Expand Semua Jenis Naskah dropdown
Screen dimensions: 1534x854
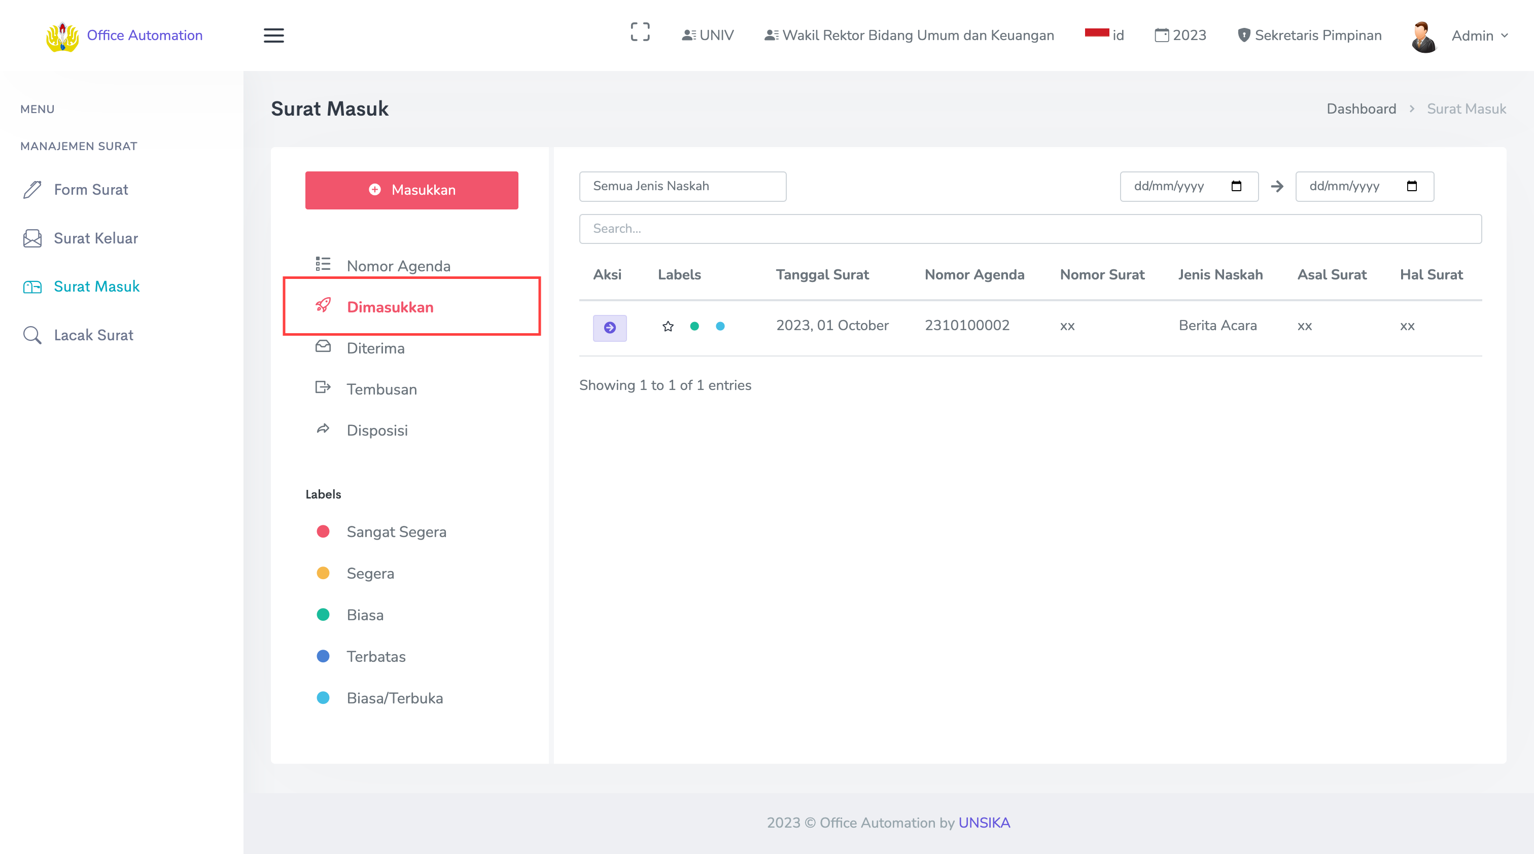tap(682, 186)
